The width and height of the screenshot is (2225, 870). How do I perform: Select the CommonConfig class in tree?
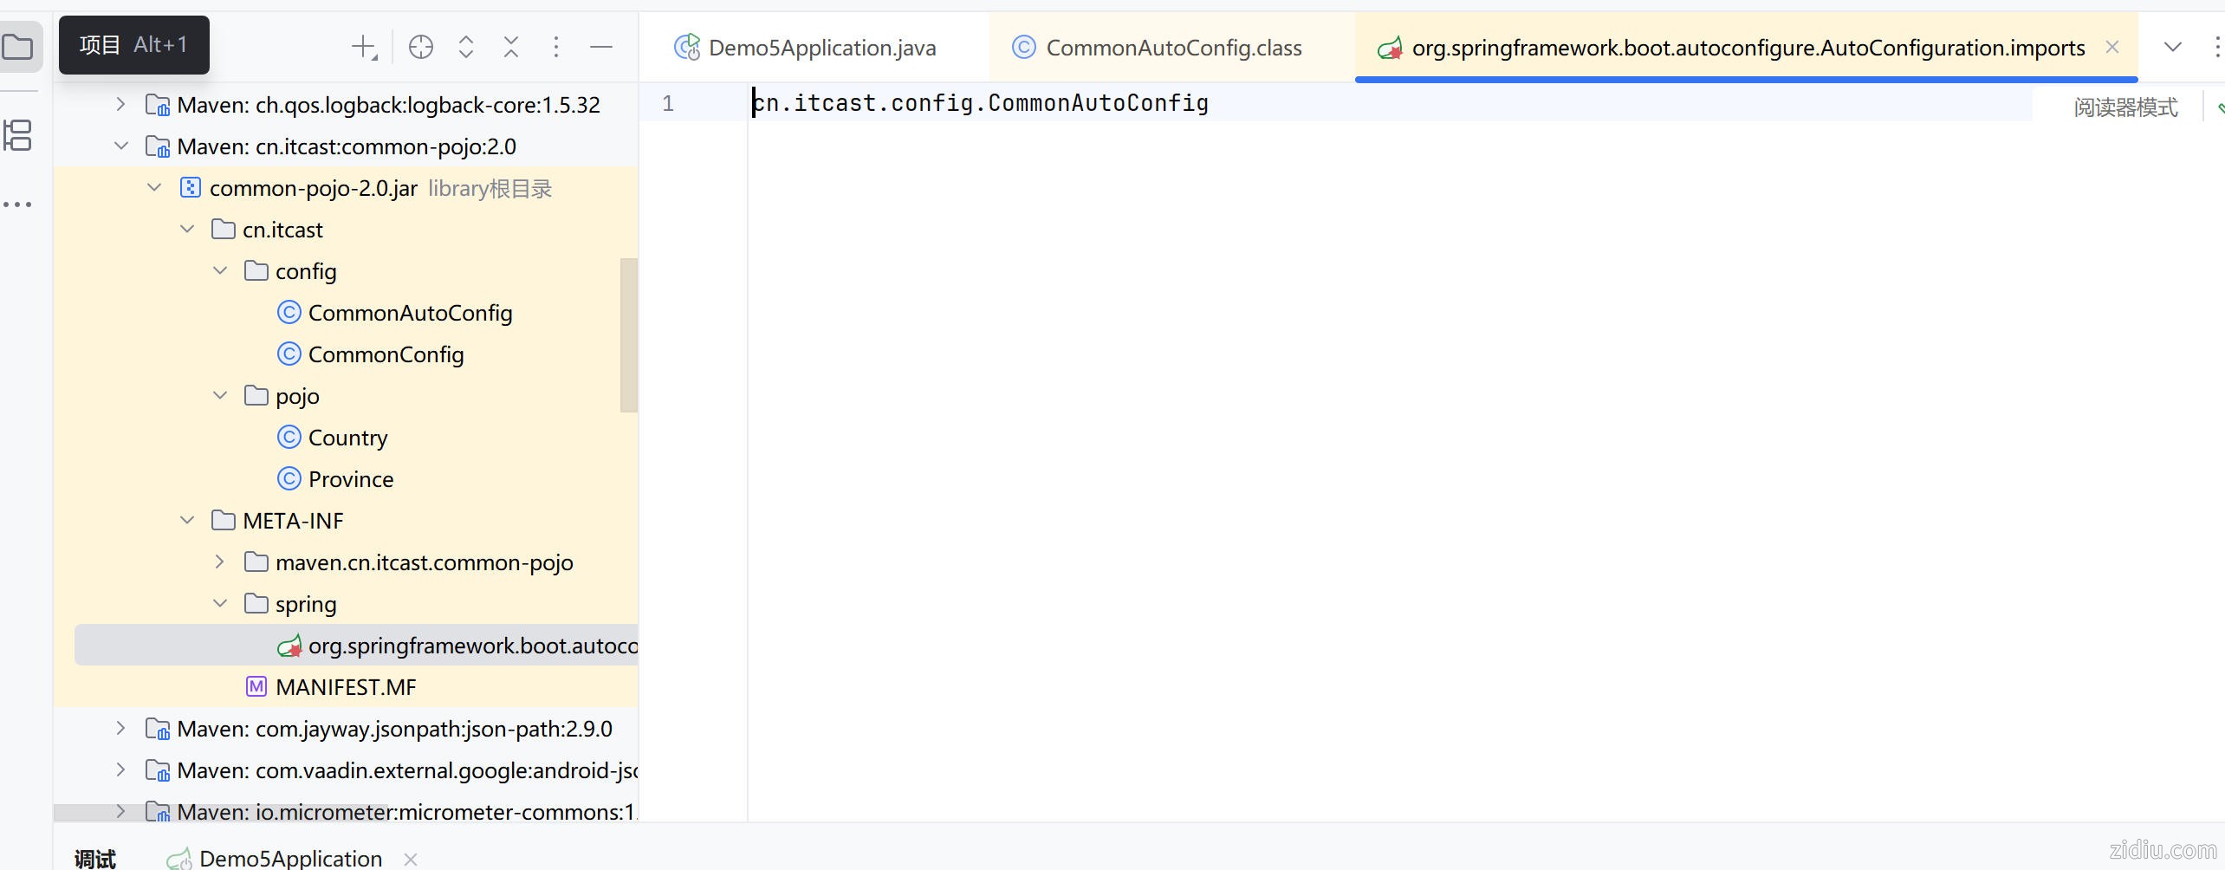click(x=386, y=354)
